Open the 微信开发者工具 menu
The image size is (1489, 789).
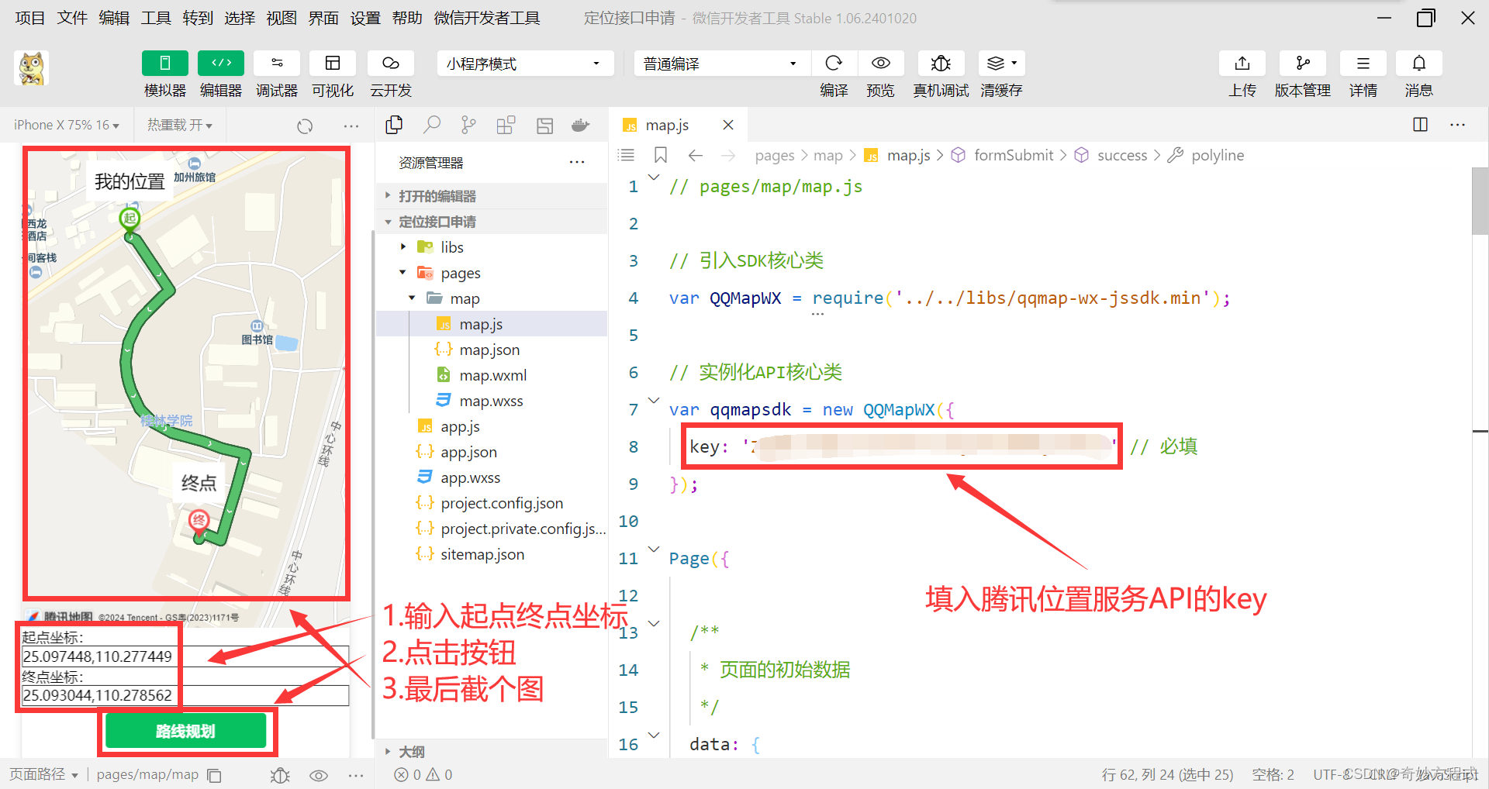[487, 18]
